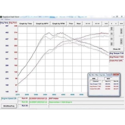
Task: Click the Graph by RPM button
Action: tap(58, 24)
